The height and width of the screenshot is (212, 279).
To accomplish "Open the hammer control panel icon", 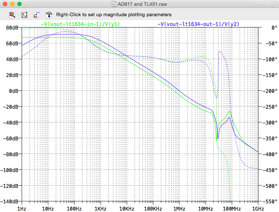I will pyautogui.click(x=49, y=15).
